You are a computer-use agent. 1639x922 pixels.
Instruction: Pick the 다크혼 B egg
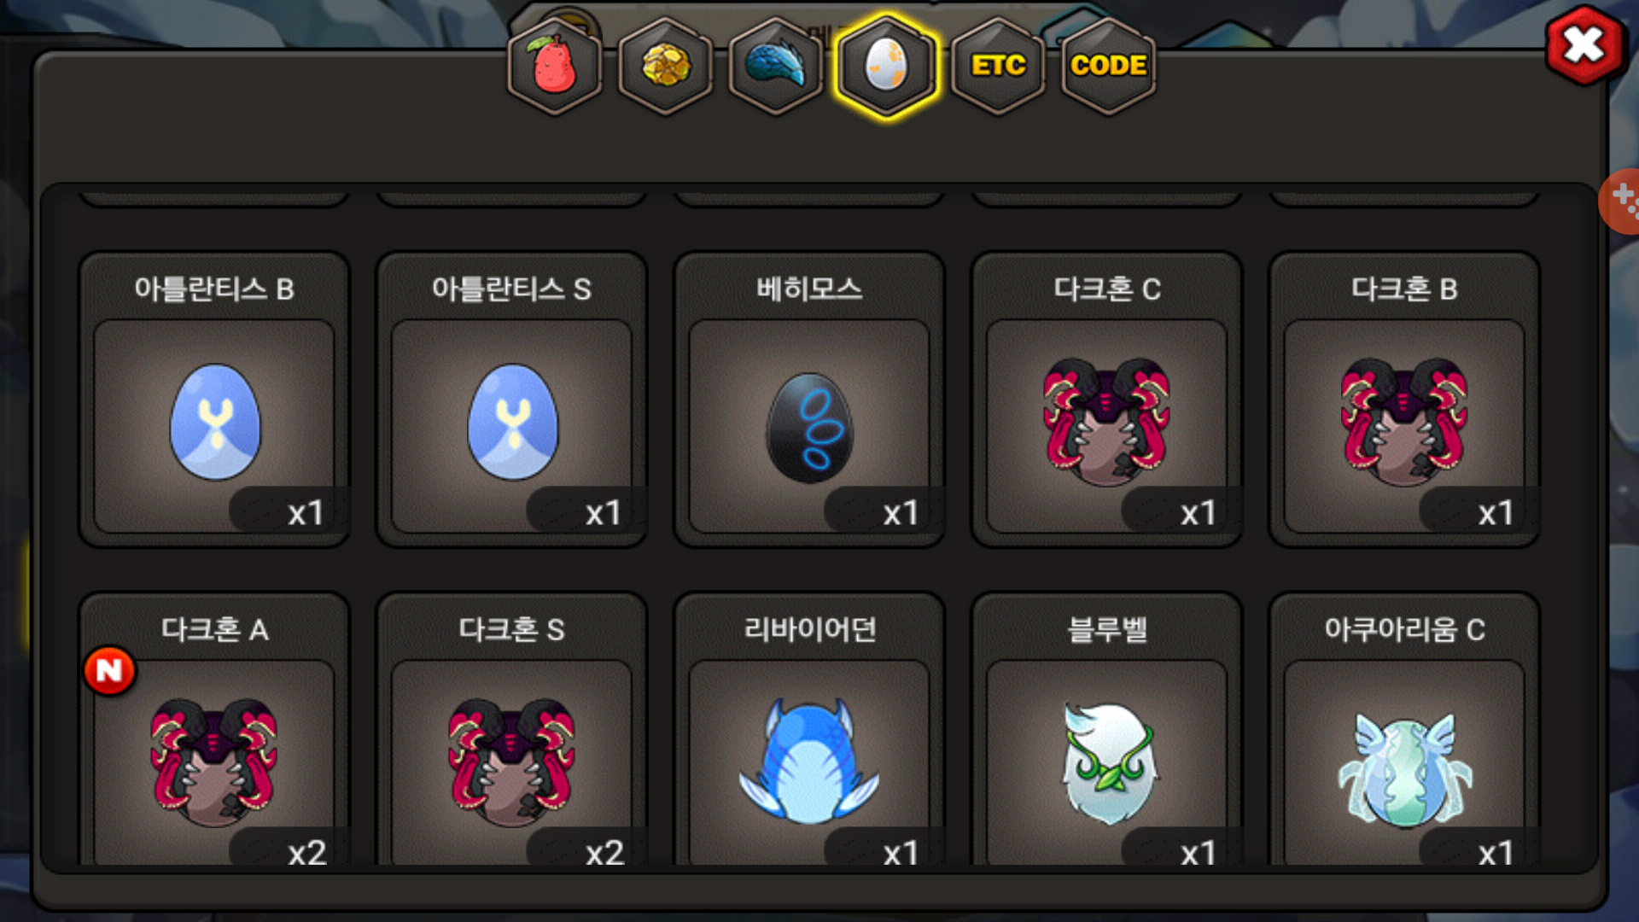click(1404, 400)
